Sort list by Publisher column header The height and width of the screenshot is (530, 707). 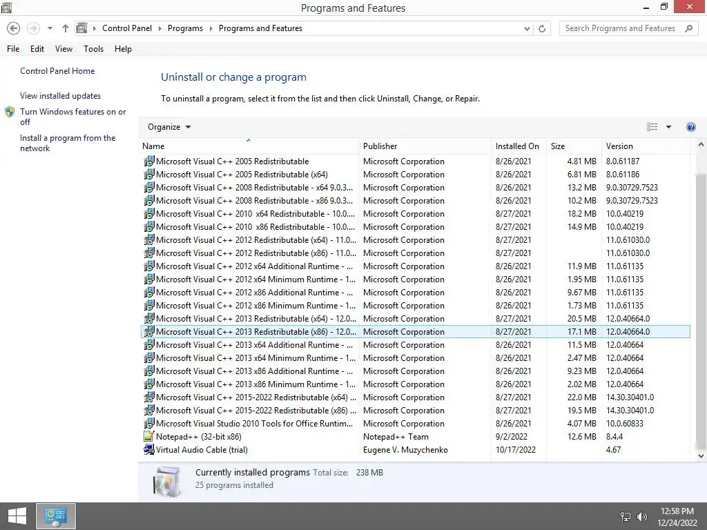coord(425,146)
